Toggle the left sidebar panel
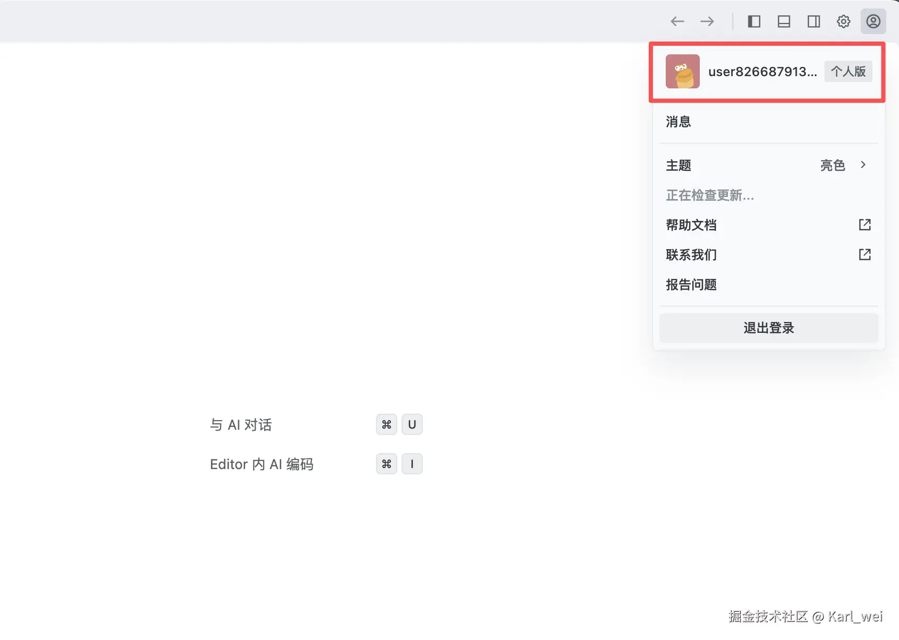899x640 pixels. [x=754, y=21]
